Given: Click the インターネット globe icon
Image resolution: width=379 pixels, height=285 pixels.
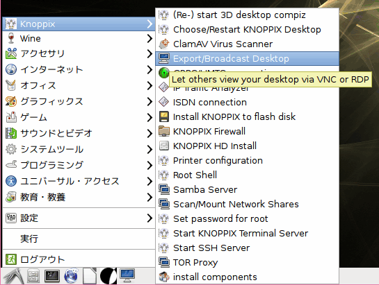Looking at the screenshot, I should point(11,69).
